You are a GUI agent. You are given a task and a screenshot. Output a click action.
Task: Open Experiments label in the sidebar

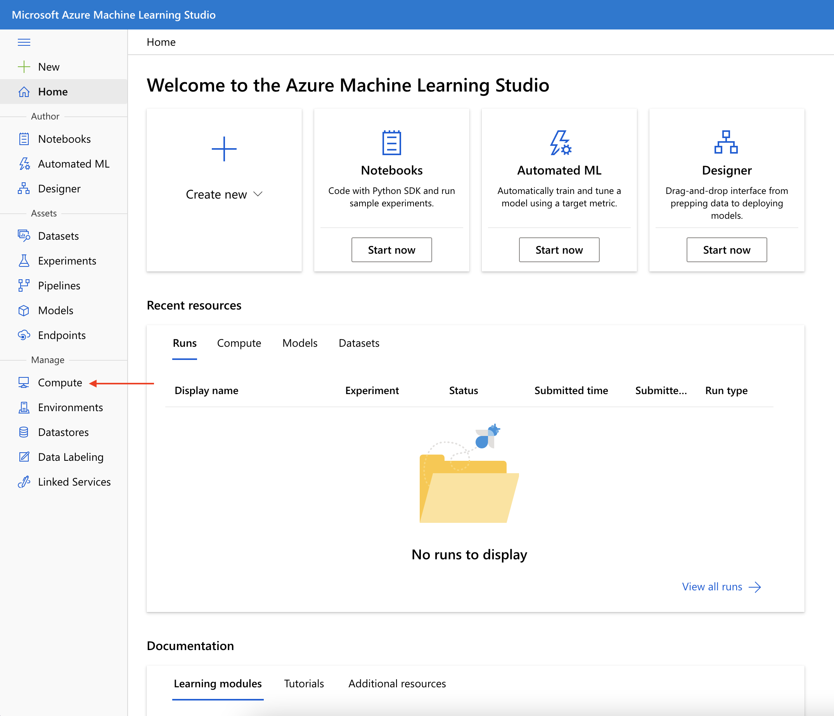67,261
